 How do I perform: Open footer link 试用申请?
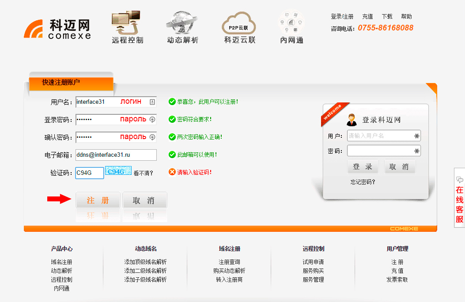[x=313, y=262]
